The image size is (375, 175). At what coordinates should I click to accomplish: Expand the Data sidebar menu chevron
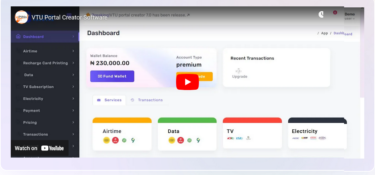[x=73, y=75]
